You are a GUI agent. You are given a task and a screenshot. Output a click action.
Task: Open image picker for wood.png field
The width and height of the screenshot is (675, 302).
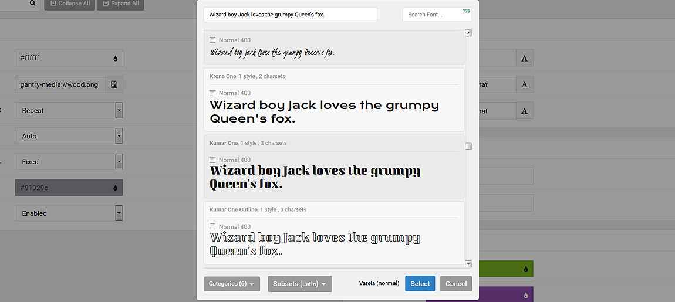[114, 84]
